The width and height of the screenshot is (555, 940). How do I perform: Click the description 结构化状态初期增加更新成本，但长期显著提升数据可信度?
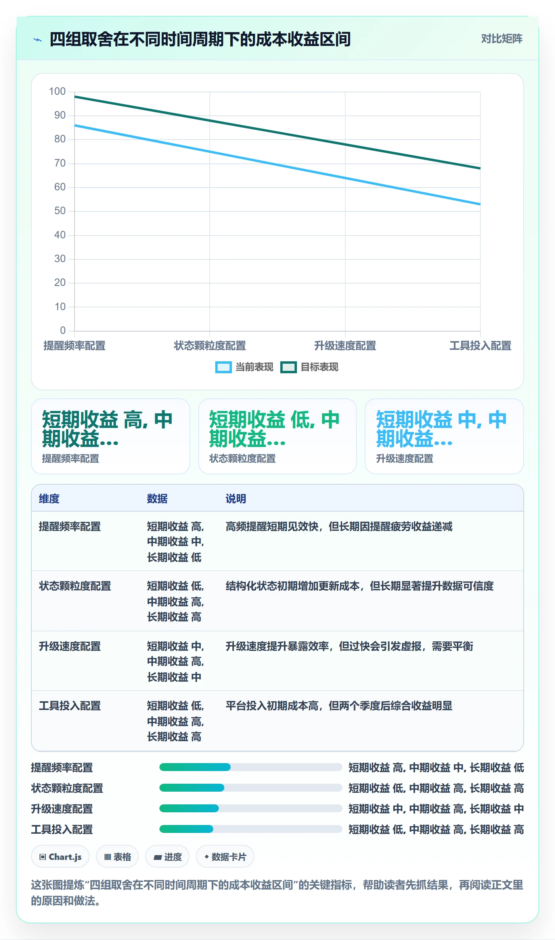point(360,586)
